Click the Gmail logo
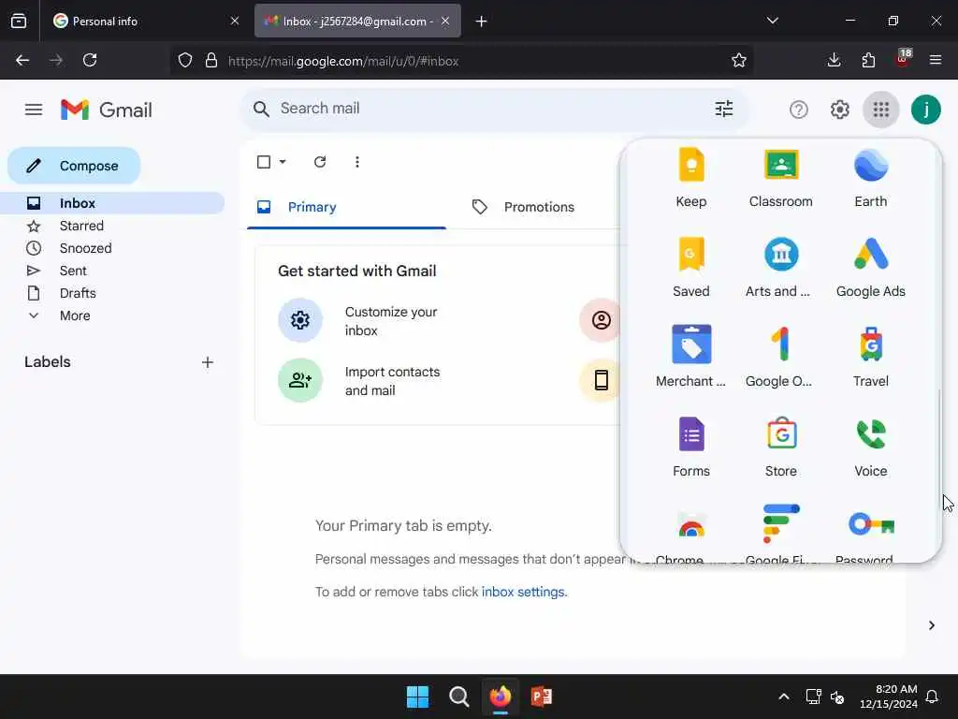This screenshot has width=958, height=719. point(107,110)
